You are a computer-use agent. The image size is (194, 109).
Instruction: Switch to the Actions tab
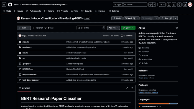49,11
